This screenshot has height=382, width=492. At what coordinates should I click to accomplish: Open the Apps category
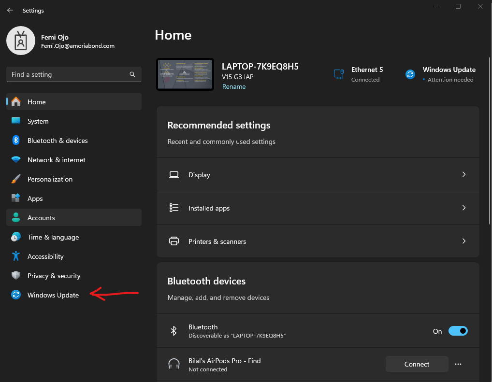point(74,198)
